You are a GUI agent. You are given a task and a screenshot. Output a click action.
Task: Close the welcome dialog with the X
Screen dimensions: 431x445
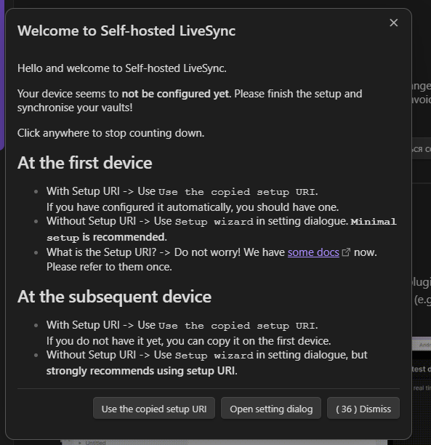(393, 23)
